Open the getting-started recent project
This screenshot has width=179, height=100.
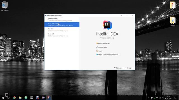coord(62,19)
